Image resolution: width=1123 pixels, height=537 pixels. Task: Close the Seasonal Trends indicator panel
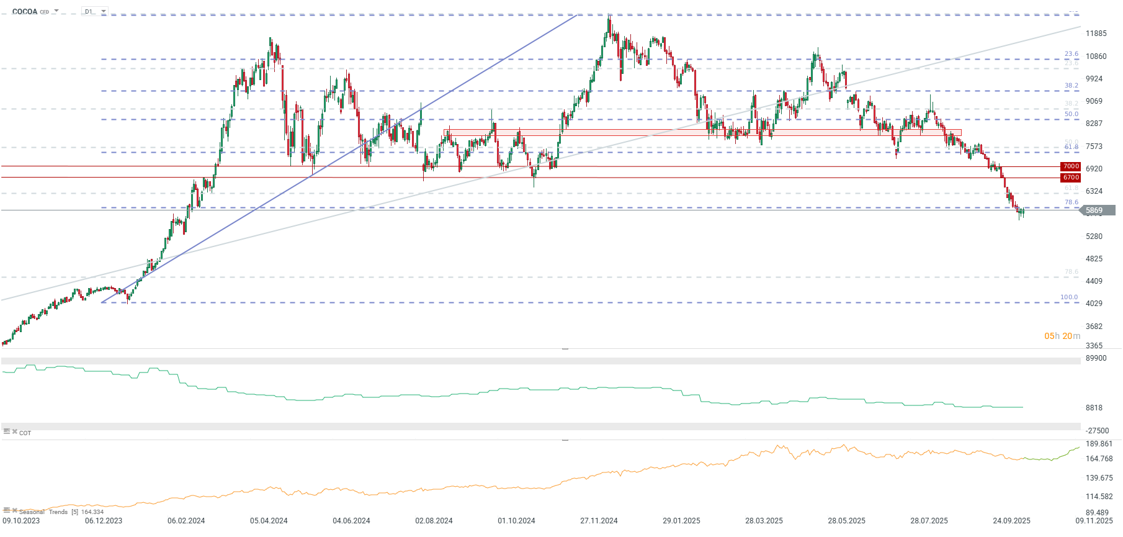point(14,510)
